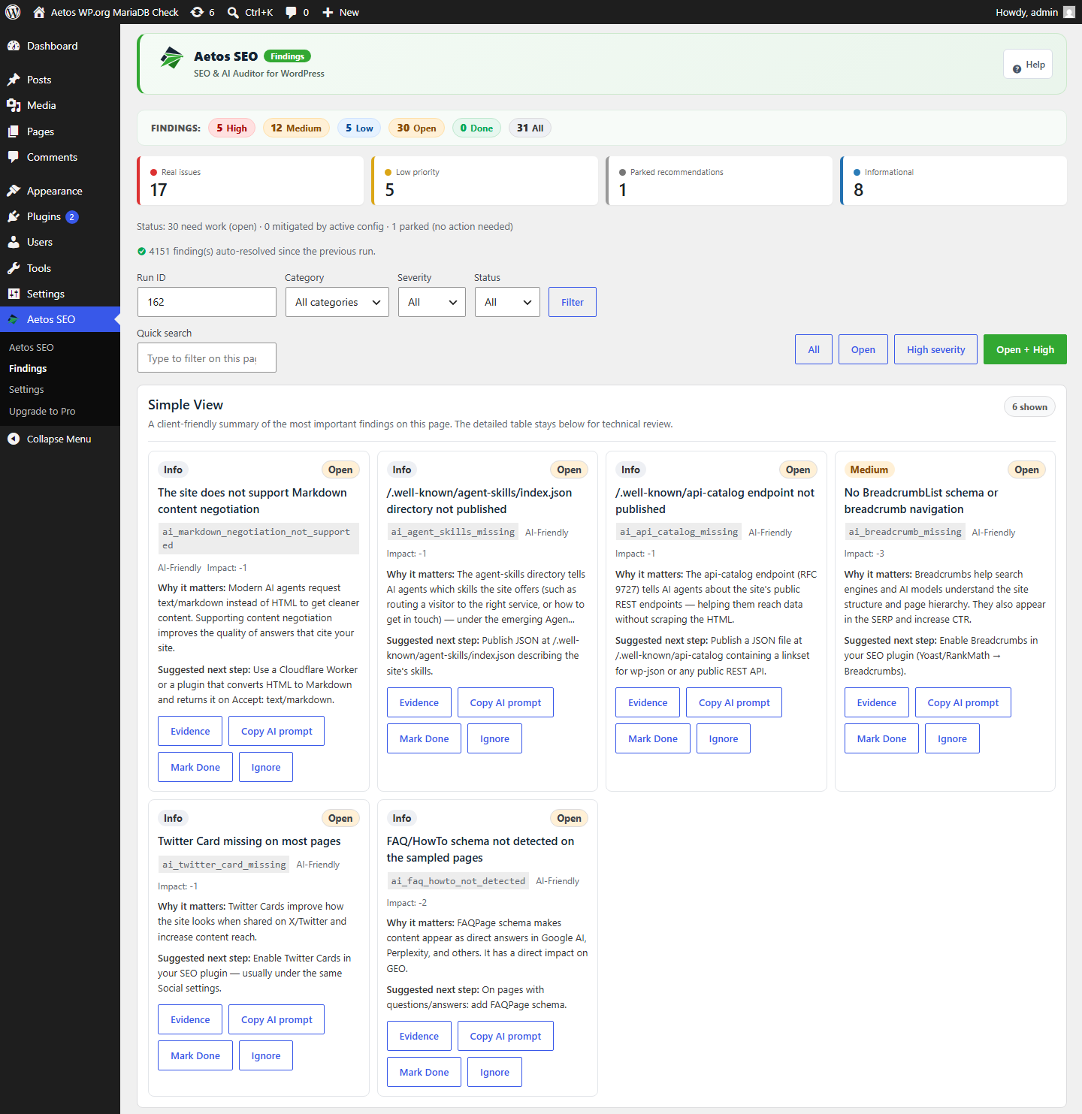Open Evidence for Twitter Card finding
The height and width of the screenshot is (1114, 1082).
click(x=190, y=1019)
